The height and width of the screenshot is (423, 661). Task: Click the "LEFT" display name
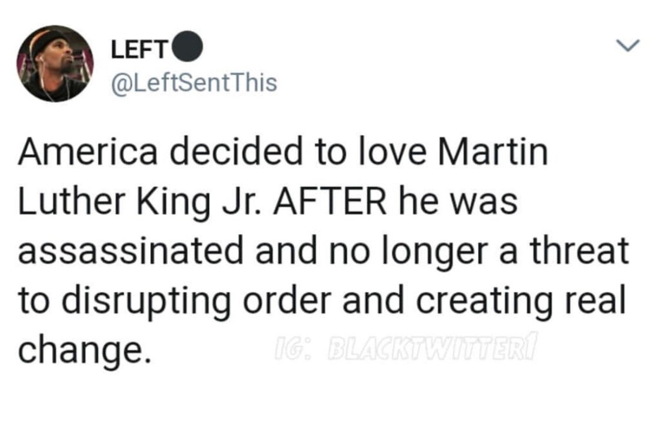139,51
